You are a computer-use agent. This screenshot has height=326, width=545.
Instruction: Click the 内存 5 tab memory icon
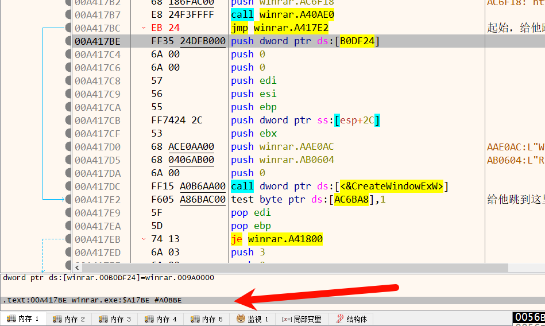pyautogui.click(x=195, y=319)
